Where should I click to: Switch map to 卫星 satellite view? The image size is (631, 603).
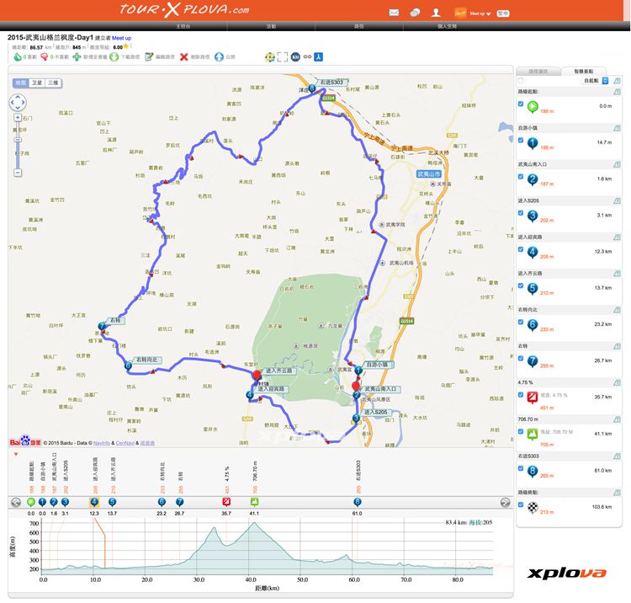click(x=37, y=83)
